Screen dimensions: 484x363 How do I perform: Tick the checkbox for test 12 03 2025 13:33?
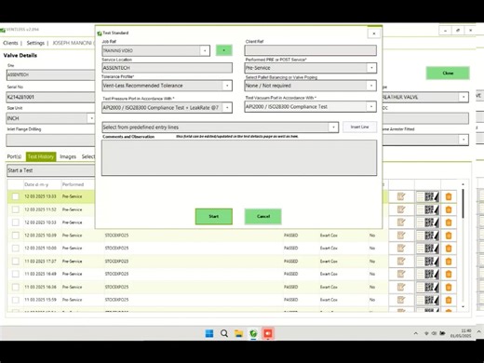point(16,196)
